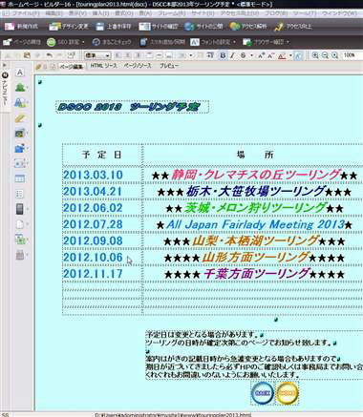Toggle bold formatting B button

(x=223, y=55)
